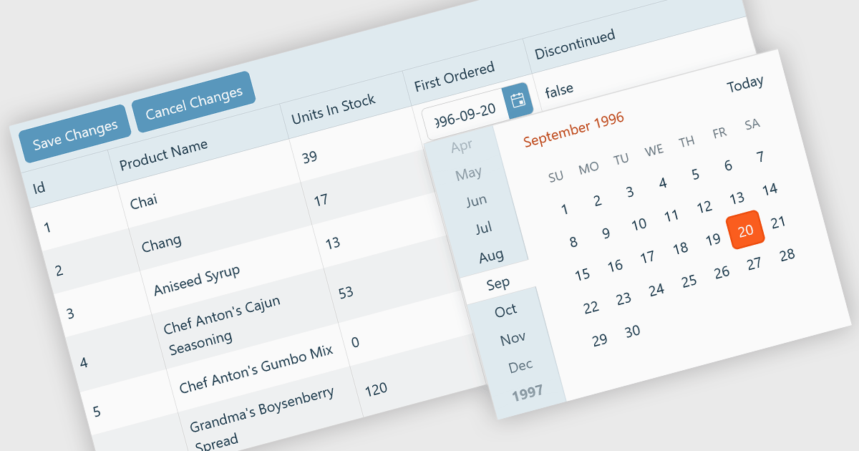Click the September 1996 calendar title

coord(573,130)
